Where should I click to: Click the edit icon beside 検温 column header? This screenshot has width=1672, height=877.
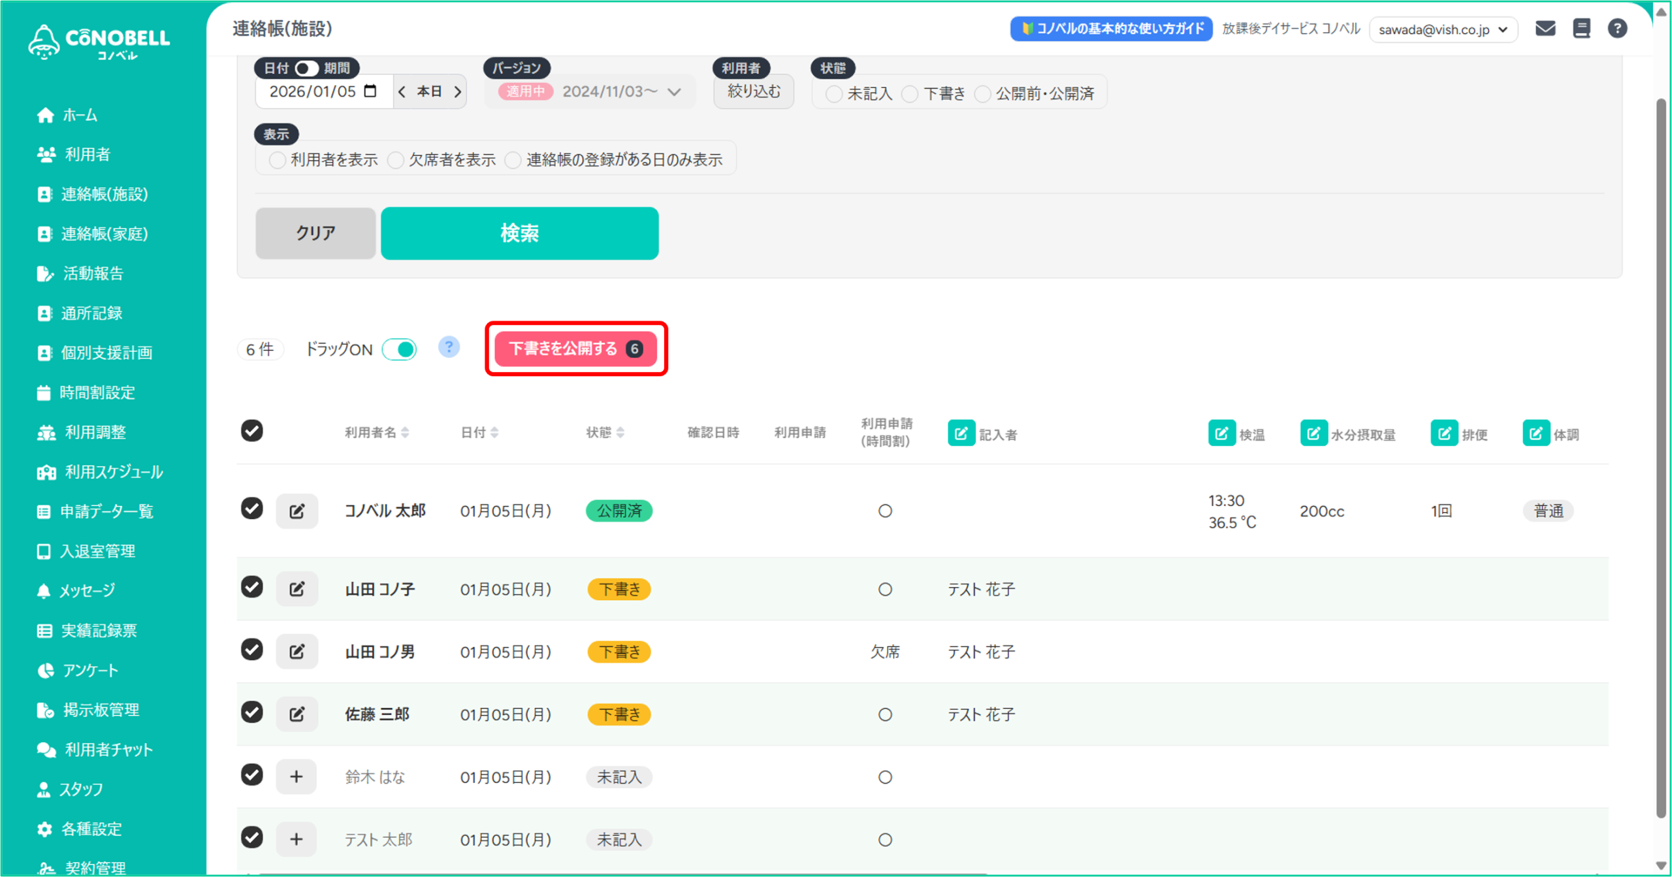coord(1221,434)
